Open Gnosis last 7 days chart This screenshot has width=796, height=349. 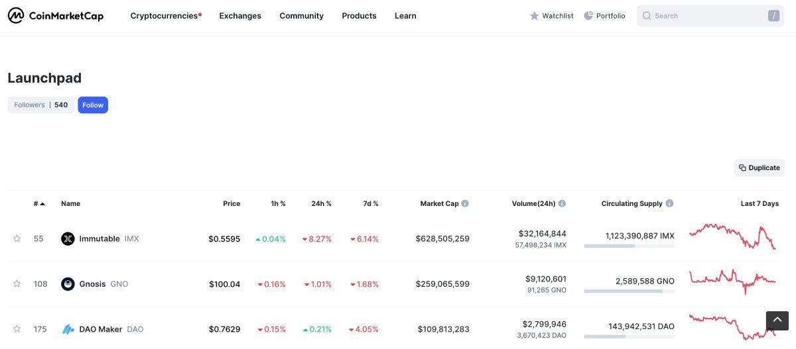point(733,281)
